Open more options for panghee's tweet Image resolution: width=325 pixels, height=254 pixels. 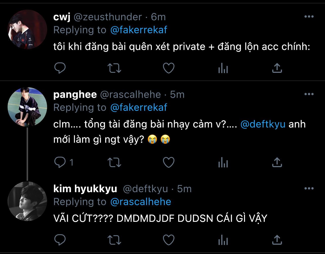click(309, 94)
